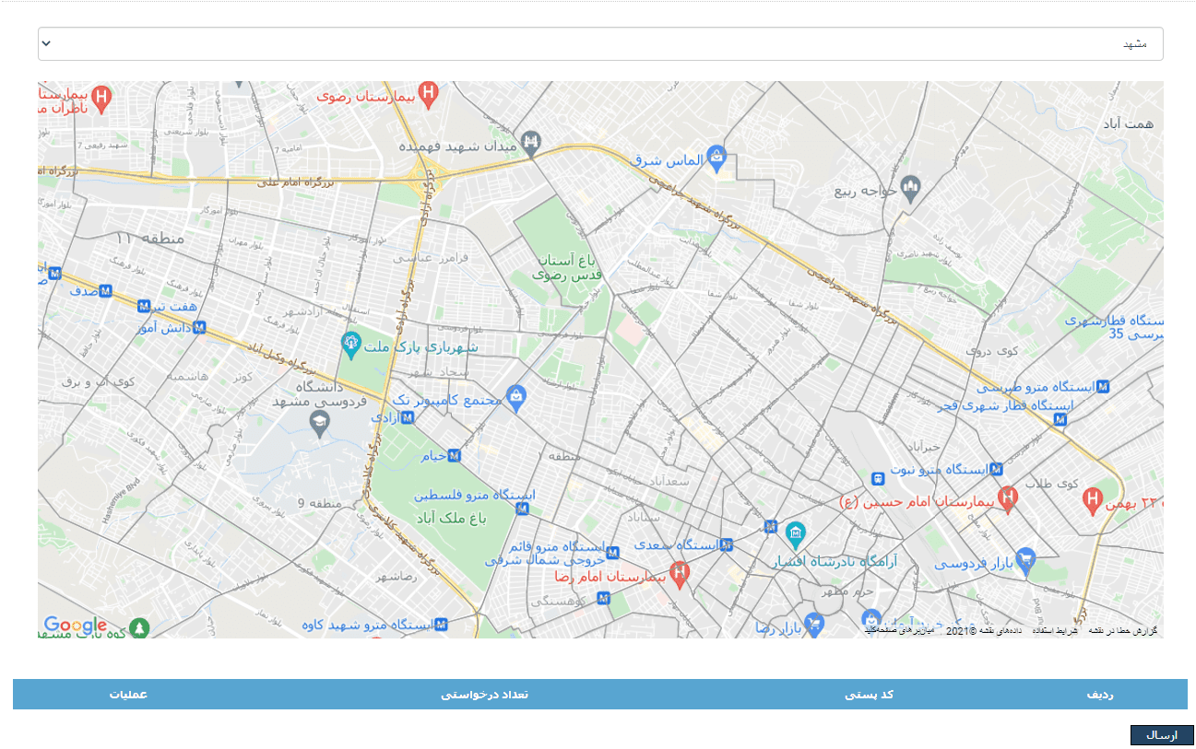
Task: Select the ۲۲ بهمن hospital marker
Action: point(1093,500)
